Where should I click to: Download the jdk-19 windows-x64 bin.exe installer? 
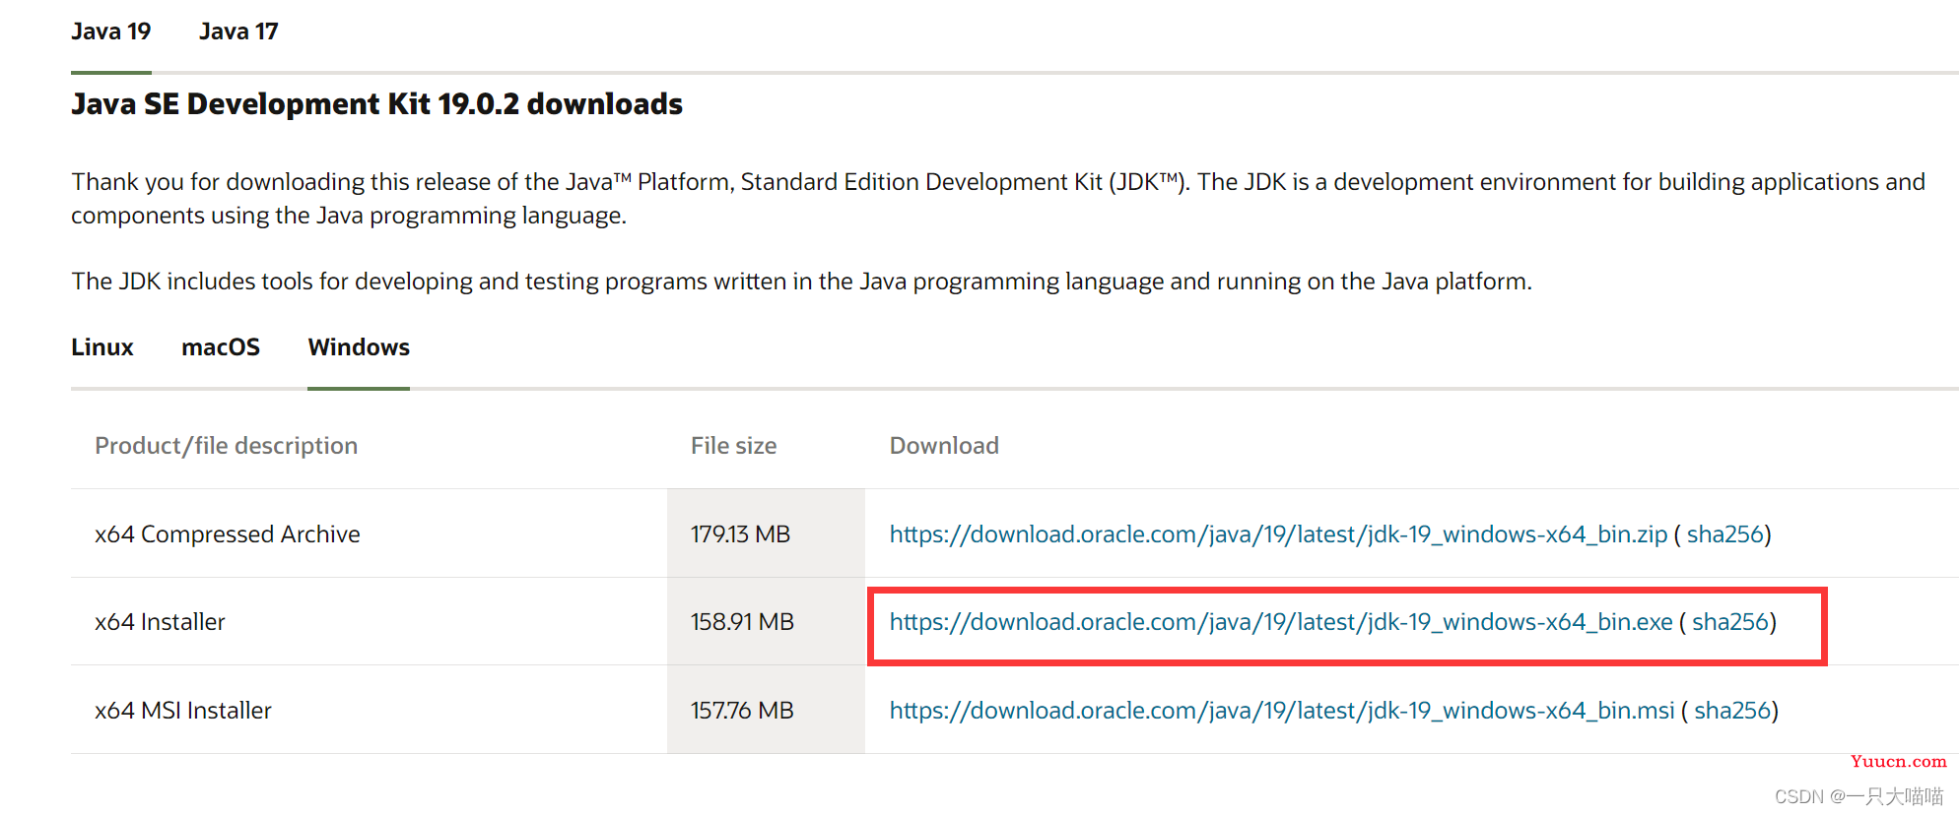point(1281,622)
